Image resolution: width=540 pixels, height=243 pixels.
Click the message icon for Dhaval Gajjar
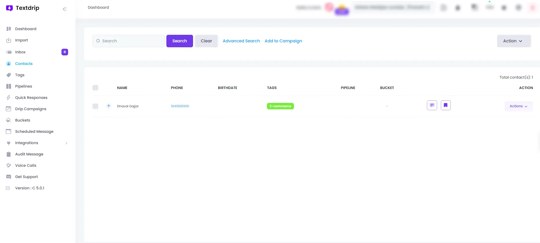tap(432, 105)
